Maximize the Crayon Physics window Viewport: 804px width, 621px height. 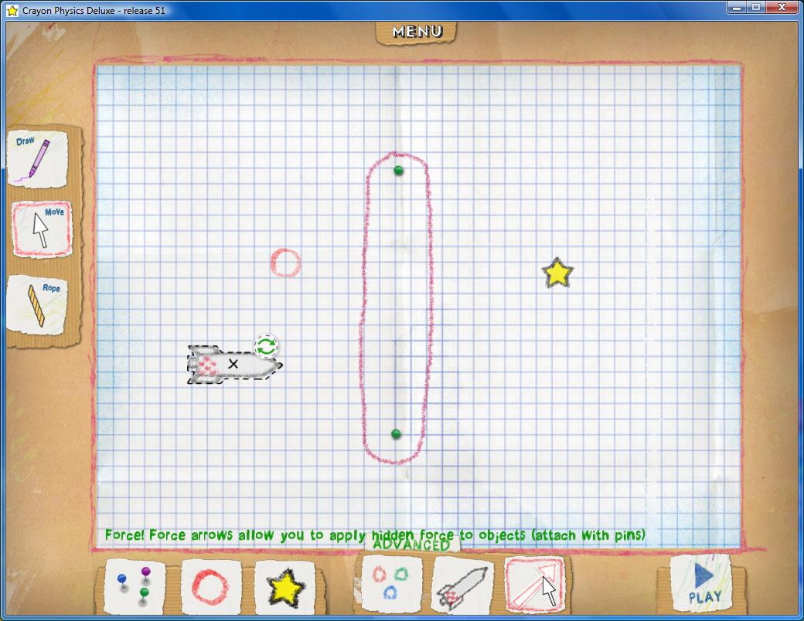tap(756, 8)
